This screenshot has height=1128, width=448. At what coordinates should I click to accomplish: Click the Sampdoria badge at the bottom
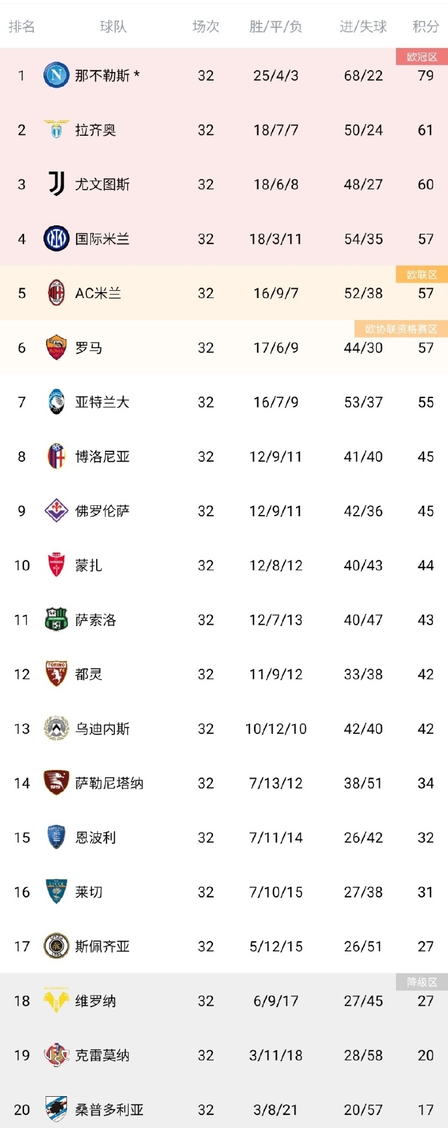click(x=55, y=1110)
